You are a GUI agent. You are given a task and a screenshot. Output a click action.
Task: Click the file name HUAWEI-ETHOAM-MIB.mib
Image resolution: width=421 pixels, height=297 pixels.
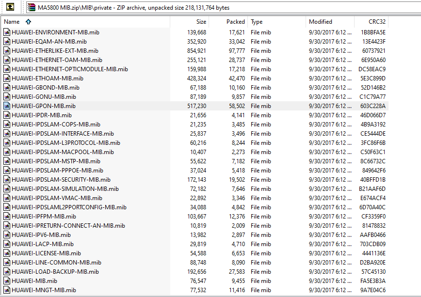[x=48, y=78]
